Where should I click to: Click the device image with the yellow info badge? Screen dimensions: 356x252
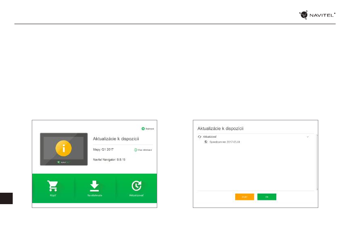point(64,149)
